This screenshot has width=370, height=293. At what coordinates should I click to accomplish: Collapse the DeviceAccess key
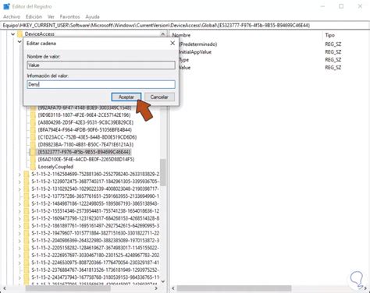pos(12,34)
